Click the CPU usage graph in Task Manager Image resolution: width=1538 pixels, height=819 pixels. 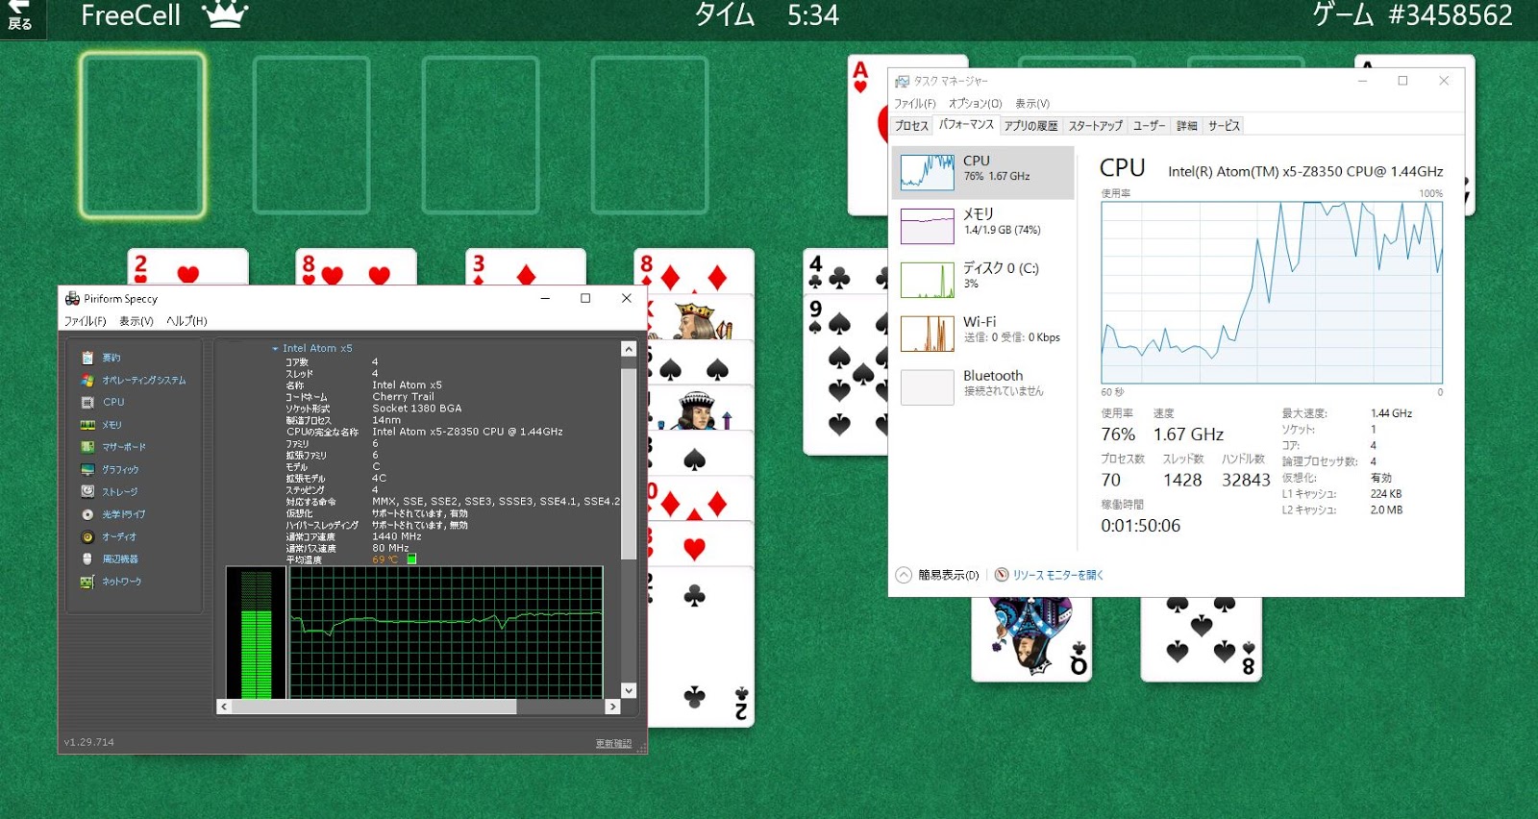pos(1272,293)
